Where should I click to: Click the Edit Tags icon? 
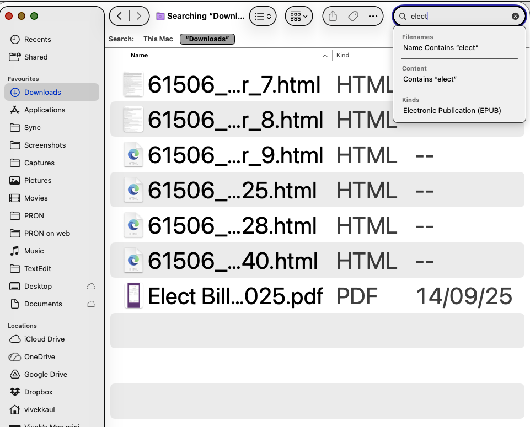(353, 16)
